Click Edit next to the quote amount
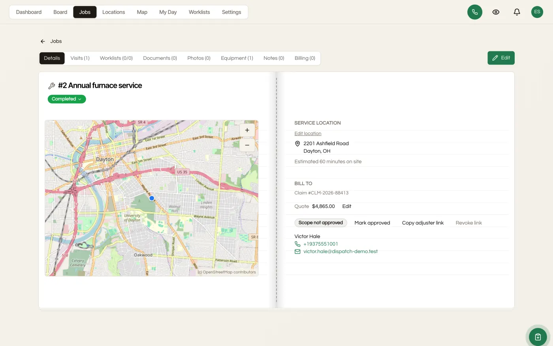 pyautogui.click(x=347, y=206)
